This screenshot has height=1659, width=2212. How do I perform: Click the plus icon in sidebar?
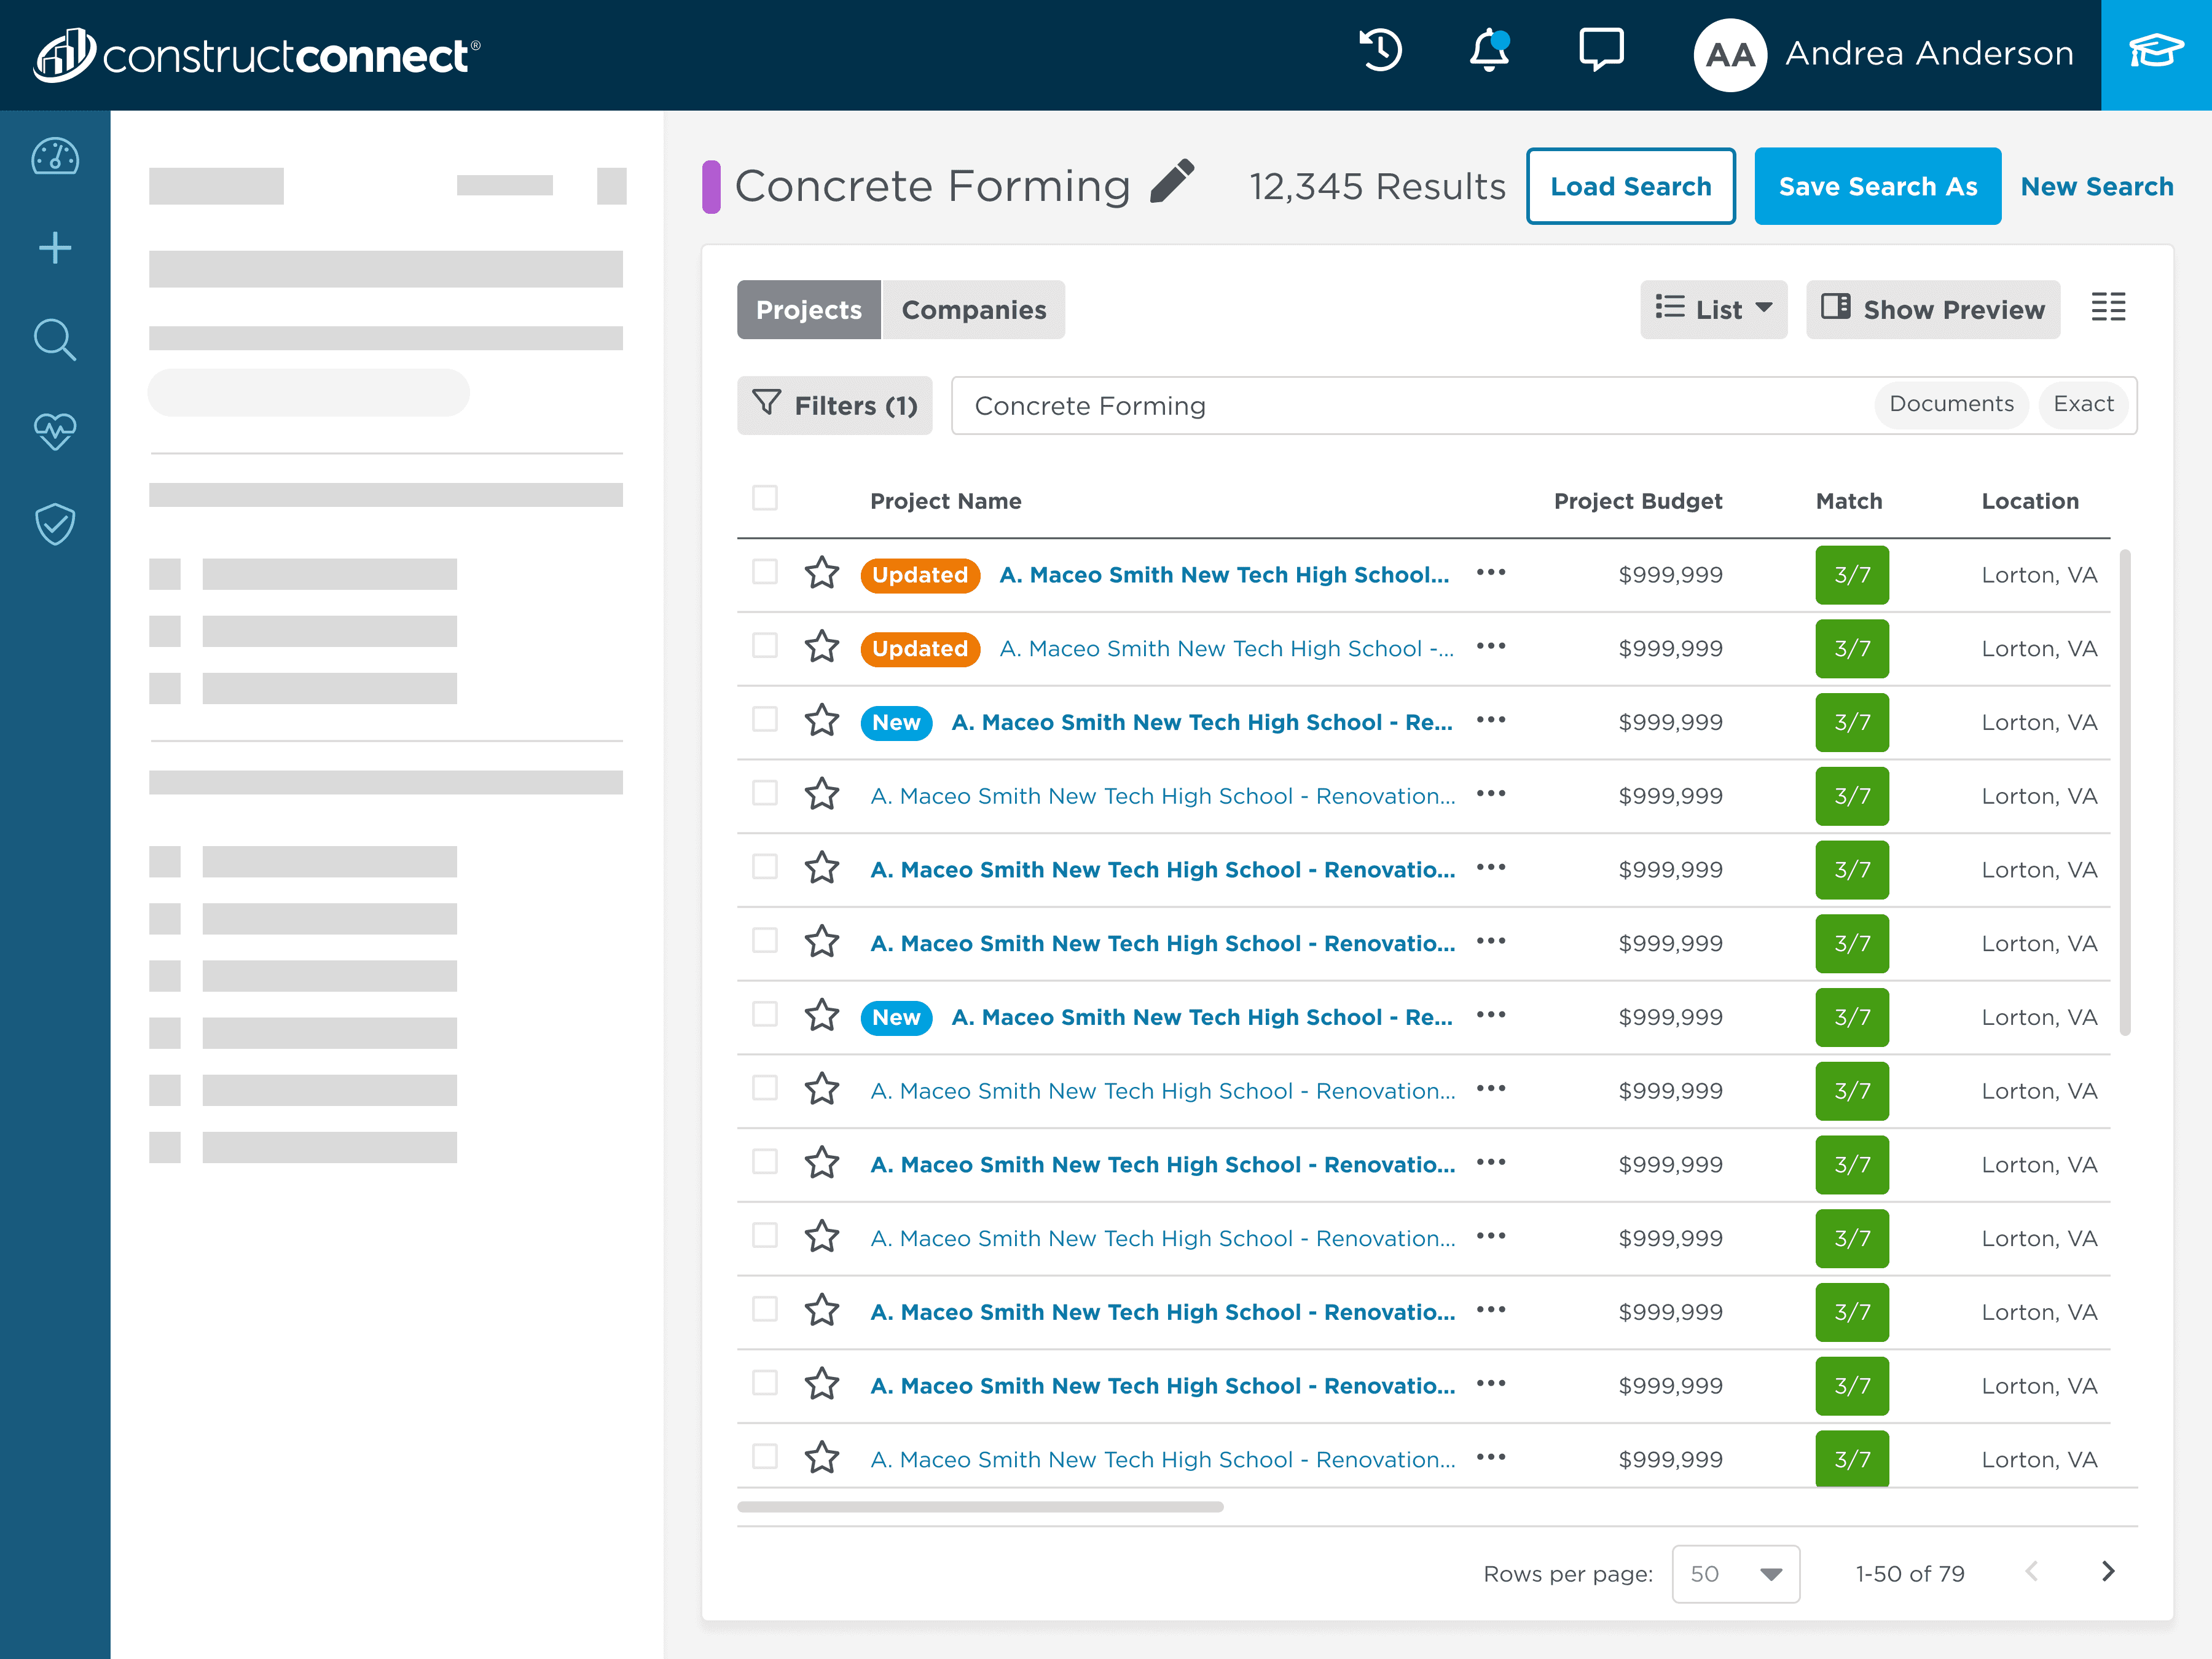[55, 248]
